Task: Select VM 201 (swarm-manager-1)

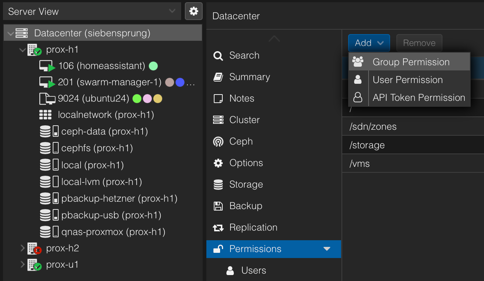Action: 102,82
